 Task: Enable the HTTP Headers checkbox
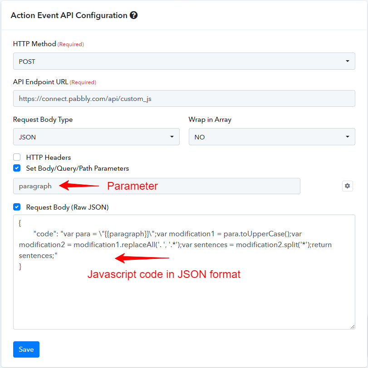[17, 157]
